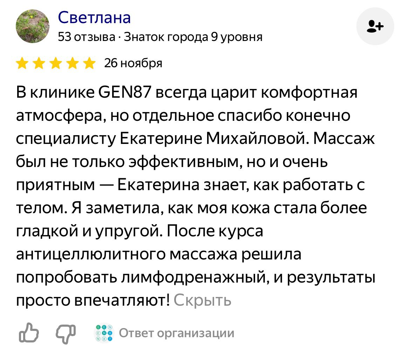The height and width of the screenshot is (361, 410).
Task: Click Знаток города 9 уровня badge
Action: click(193, 37)
